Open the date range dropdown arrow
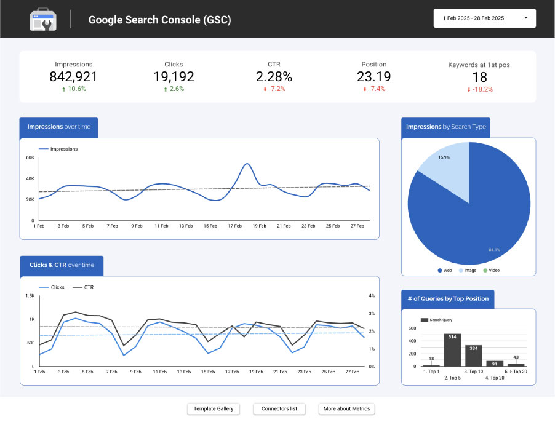 tap(525, 18)
